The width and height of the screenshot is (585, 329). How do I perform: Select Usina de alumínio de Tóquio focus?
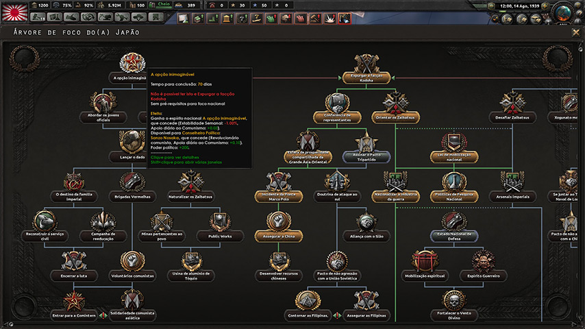tap(190, 266)
